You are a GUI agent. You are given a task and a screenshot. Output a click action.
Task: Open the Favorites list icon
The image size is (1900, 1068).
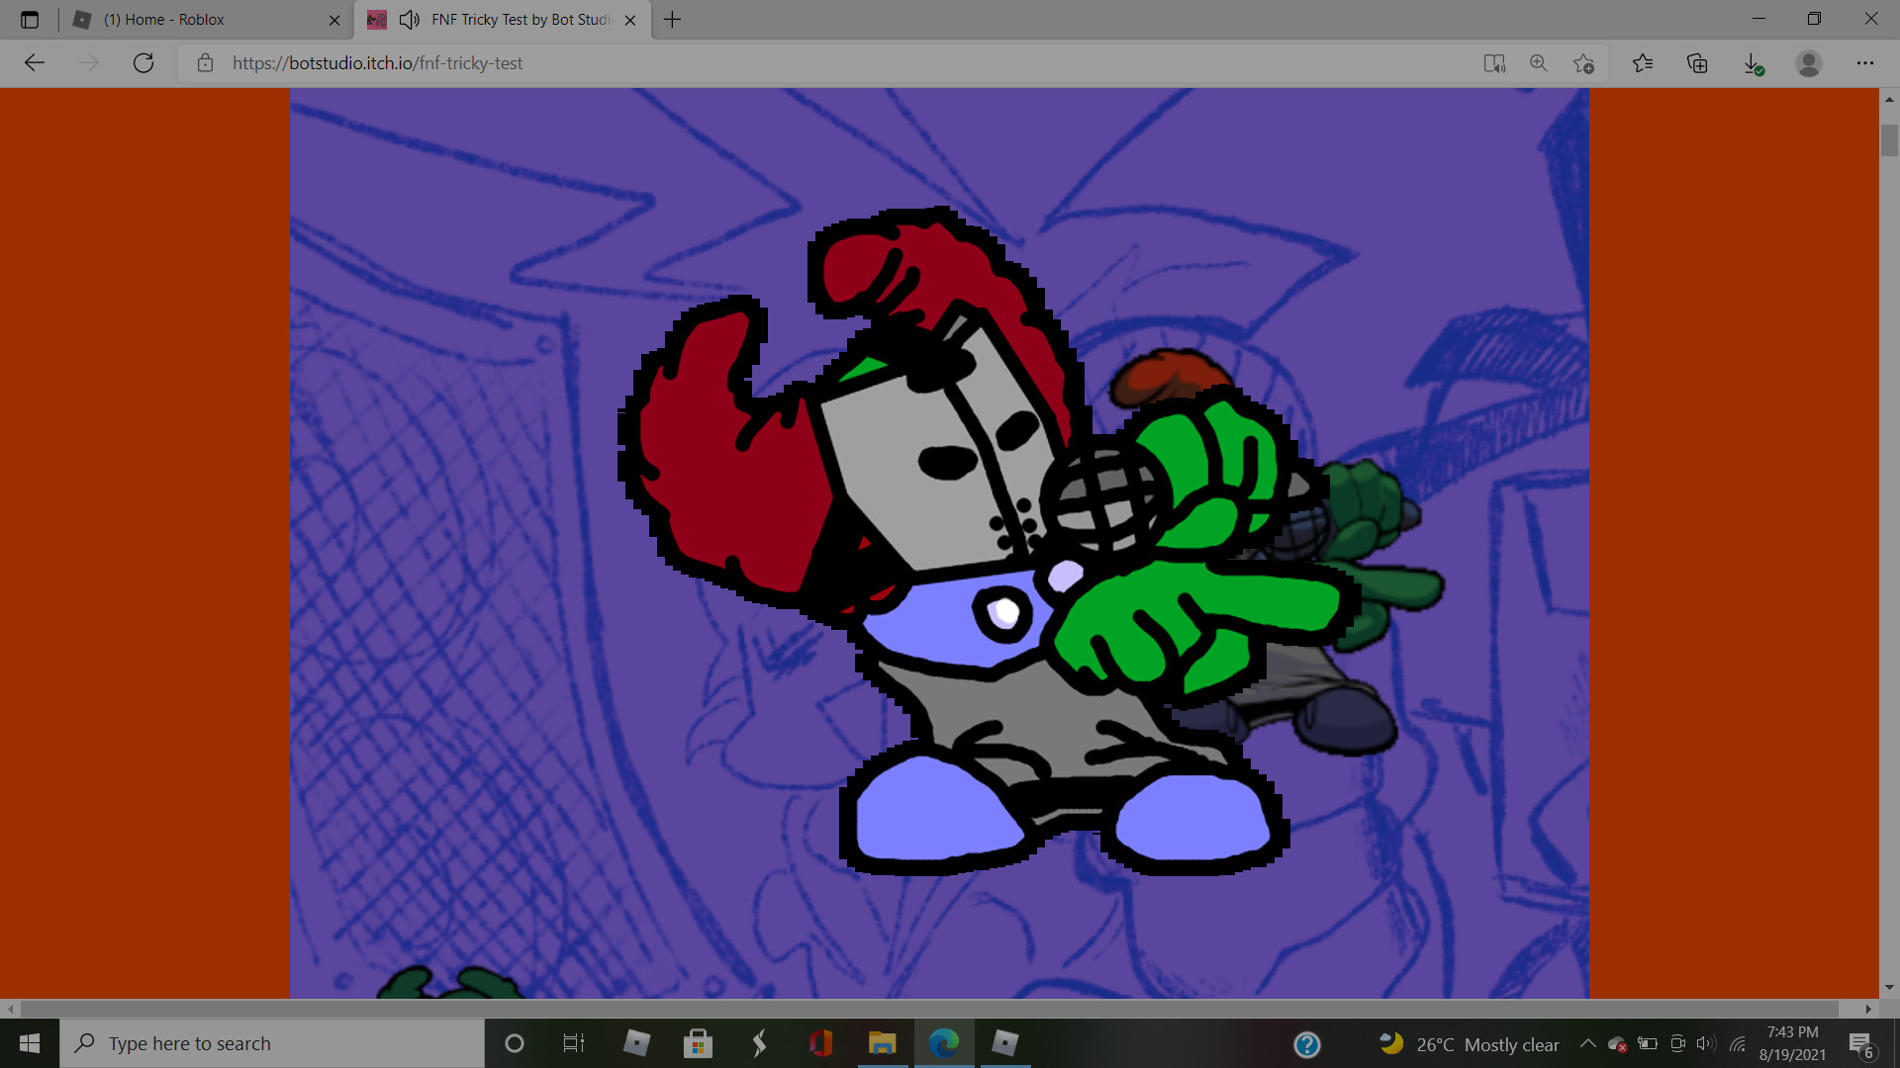(x=1643, y=63)
